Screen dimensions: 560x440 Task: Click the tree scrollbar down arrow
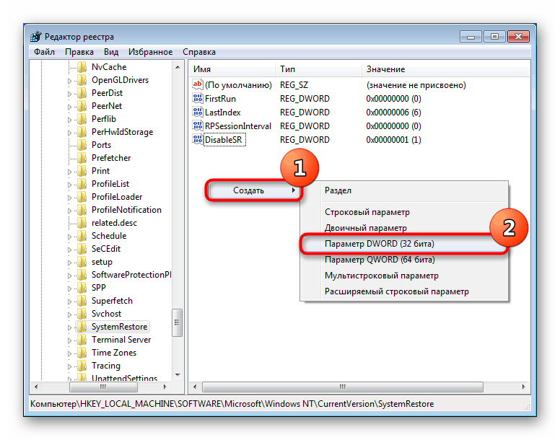tap(177, 374)
